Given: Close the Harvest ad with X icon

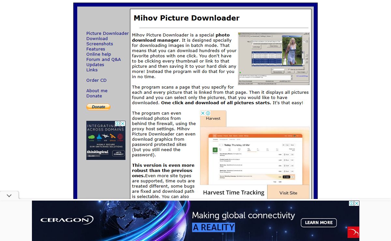Looking at the screenshot, I should coord(203,113).
